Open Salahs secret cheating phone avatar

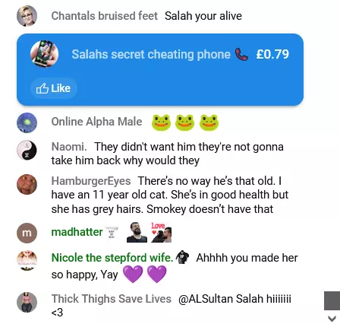pyautogui.click(x=44, y=54)
